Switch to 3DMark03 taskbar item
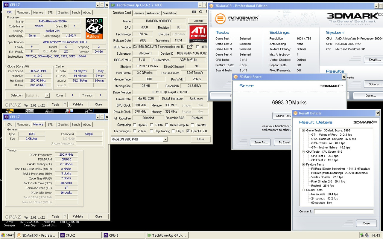Viewport: 383px width, 239px height. 37,235
